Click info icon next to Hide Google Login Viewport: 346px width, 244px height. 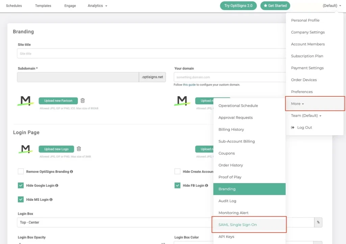(x=57, y=186)
